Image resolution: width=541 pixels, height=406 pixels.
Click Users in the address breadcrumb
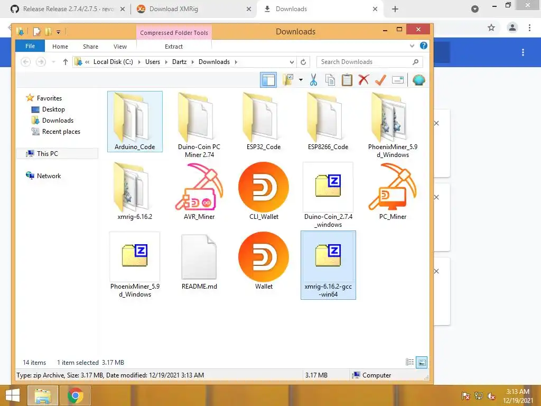tap(153, 62)
